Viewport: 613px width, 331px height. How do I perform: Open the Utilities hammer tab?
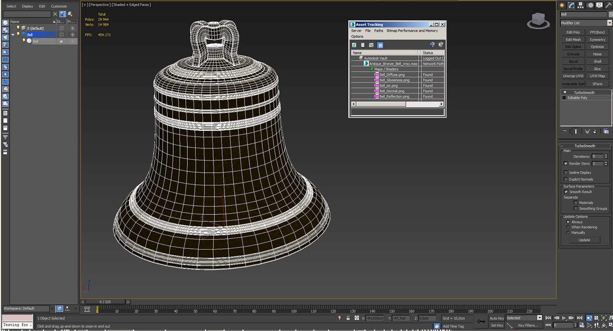(x=608, y=5)
